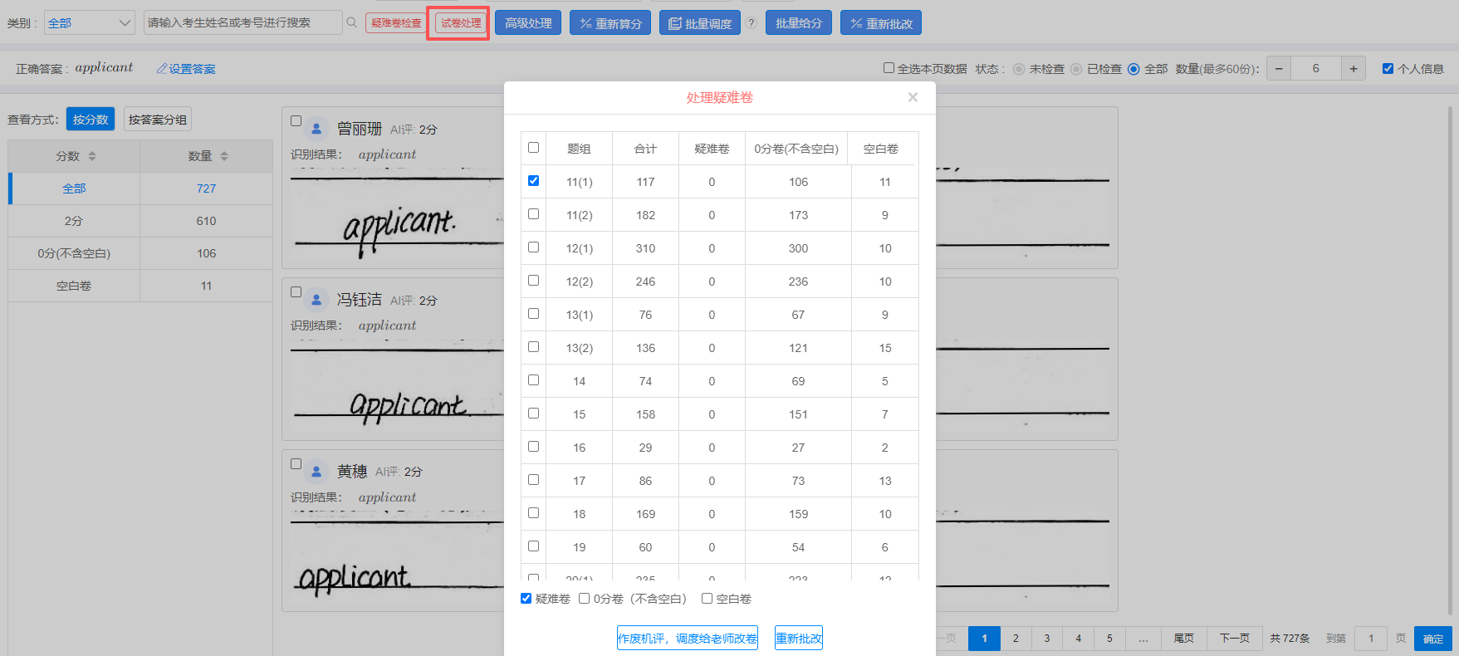The height and width of the screenshot is (656, 1459).
Task: Sort by the 数量 column arrows
Action: coord(224,156)
